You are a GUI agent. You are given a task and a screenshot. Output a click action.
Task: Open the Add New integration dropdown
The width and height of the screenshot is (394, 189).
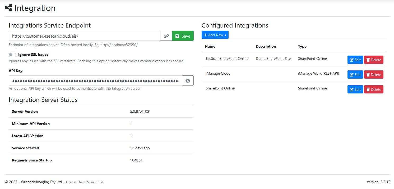[x=215, y=35]
